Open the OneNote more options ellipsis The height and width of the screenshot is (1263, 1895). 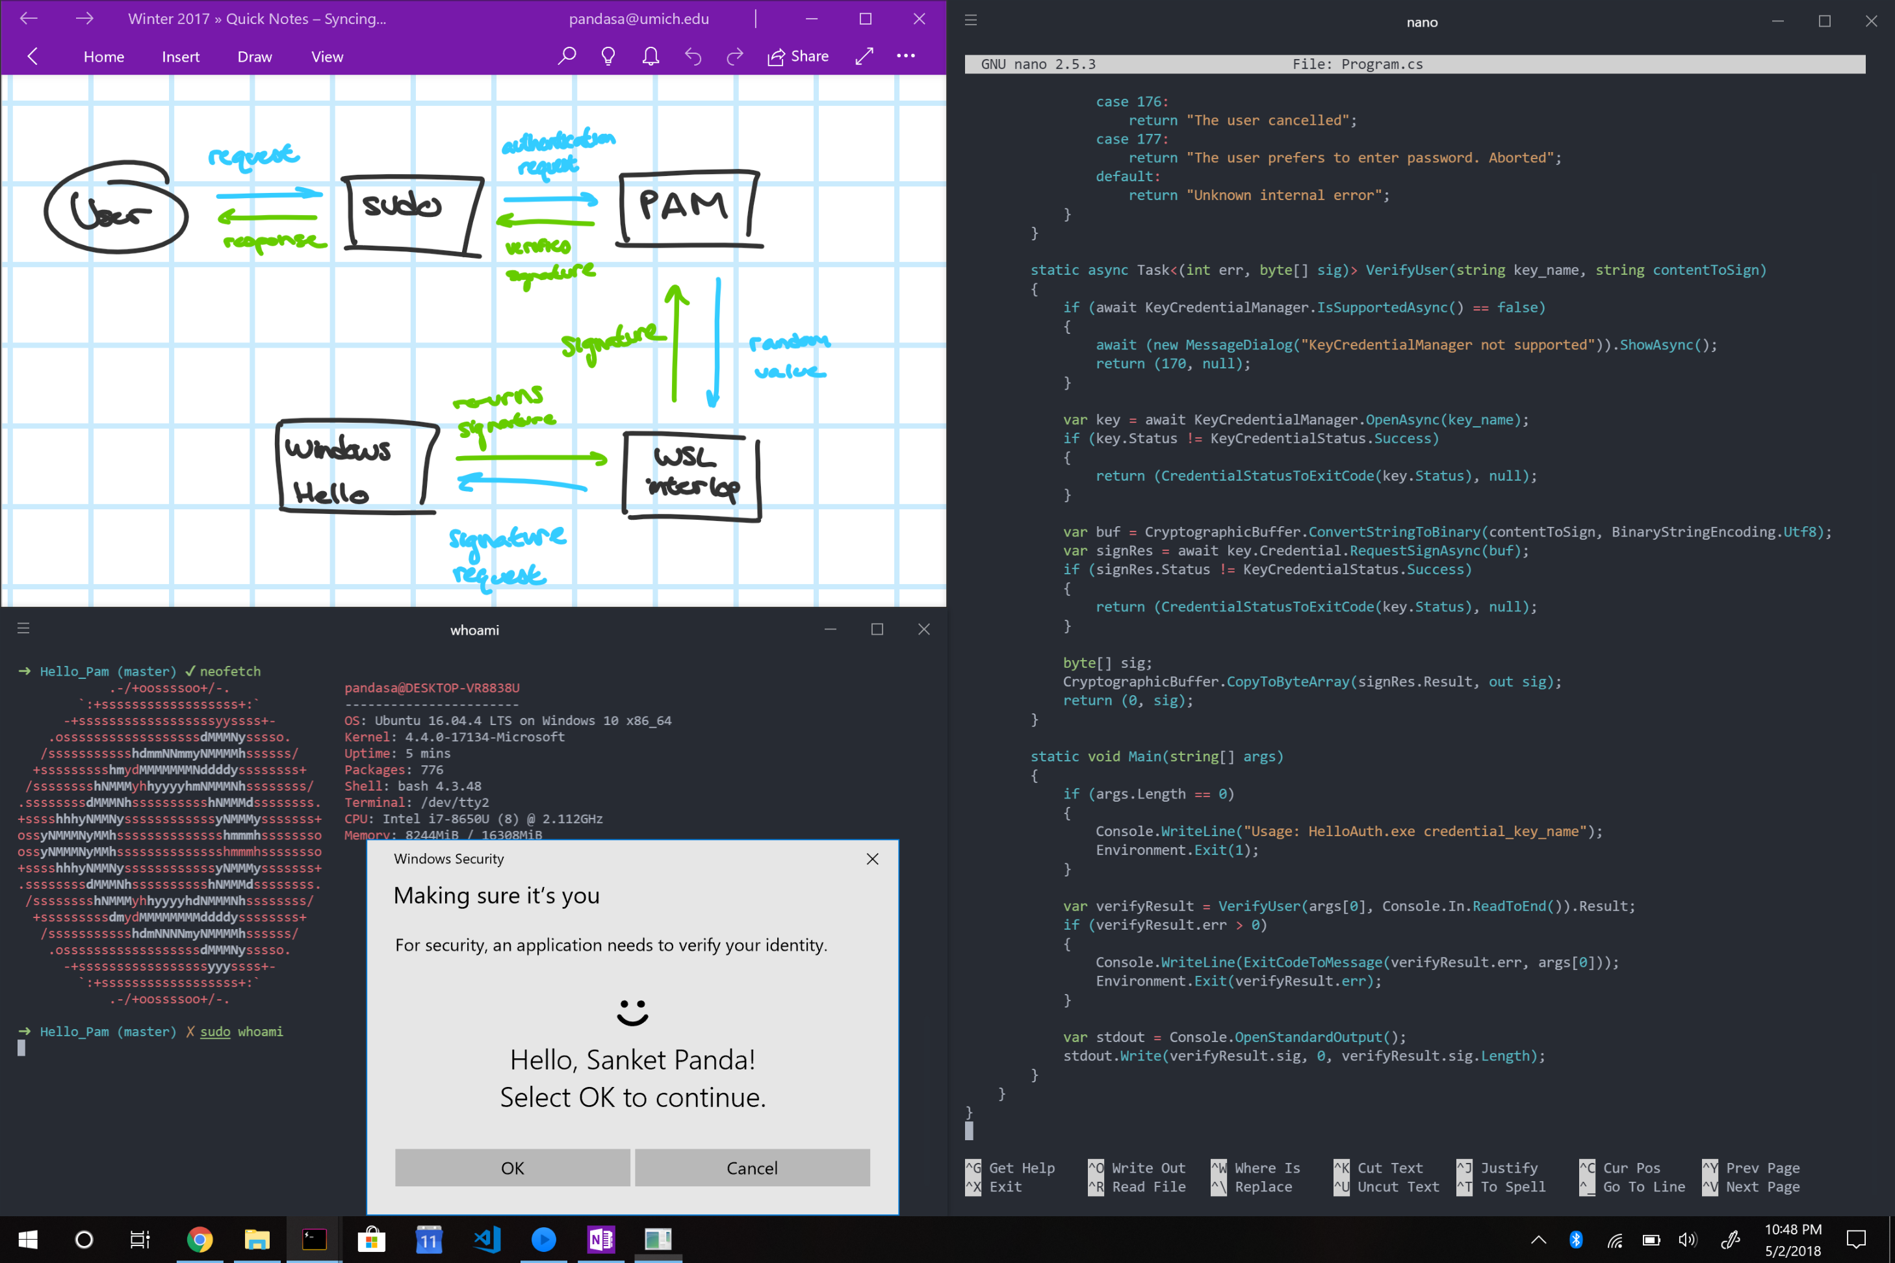pos(906,57)
